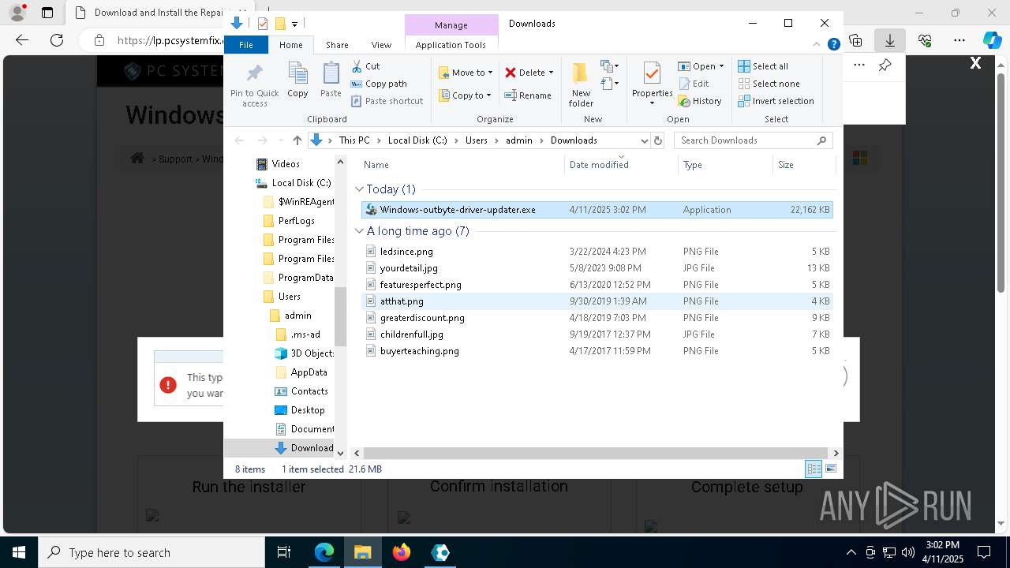Select buyerteaching.png file
The image size is (1010, 568).
click(x=597, y=351)
